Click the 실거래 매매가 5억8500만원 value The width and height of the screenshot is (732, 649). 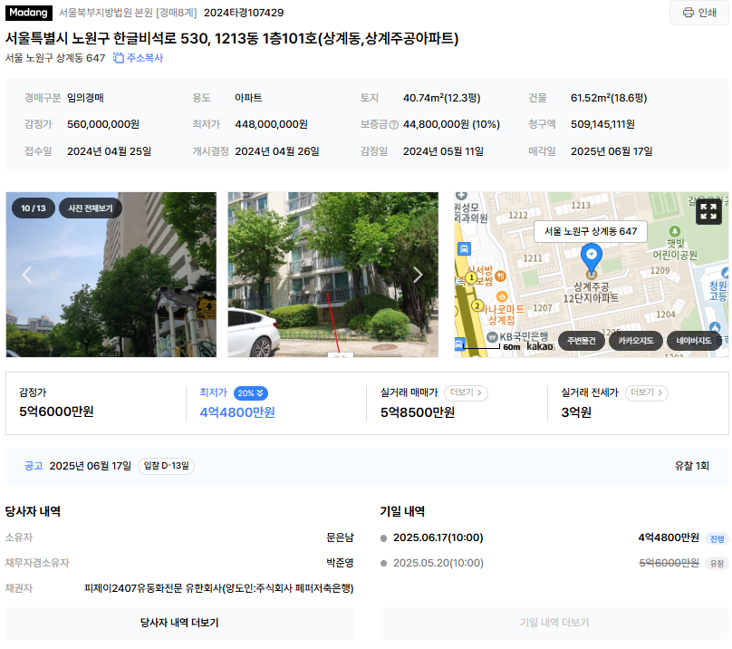(418, 412)
